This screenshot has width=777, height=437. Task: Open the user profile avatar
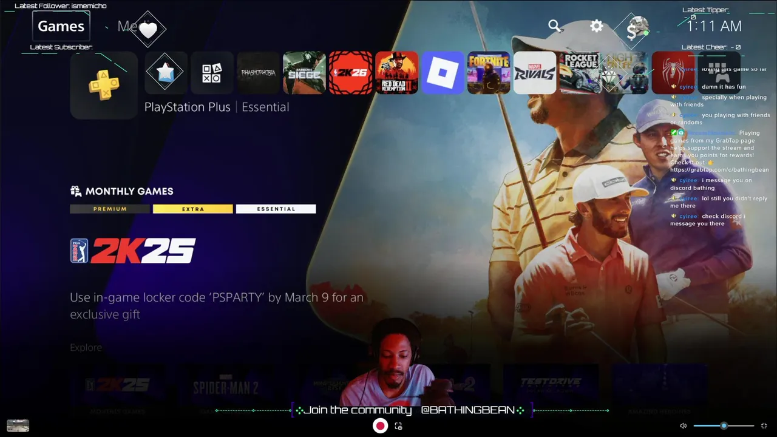point(637,27)
